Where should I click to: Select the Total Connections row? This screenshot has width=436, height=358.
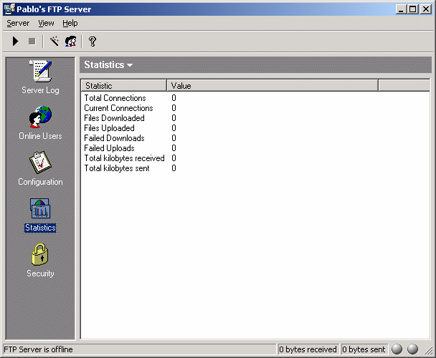[115, 98]
